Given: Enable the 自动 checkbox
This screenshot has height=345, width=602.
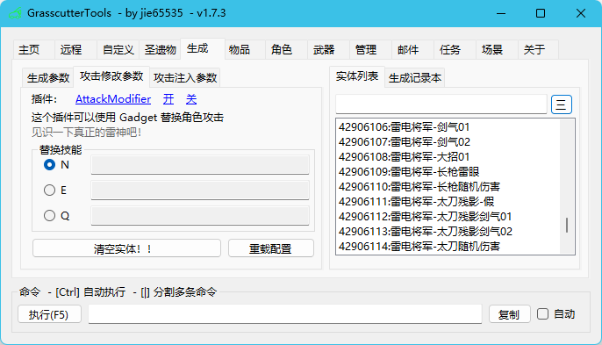Looking at the screenshot, I should click(542, 314).
